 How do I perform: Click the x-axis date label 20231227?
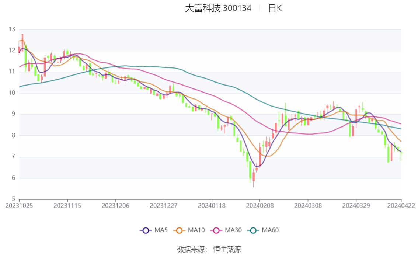163,206
